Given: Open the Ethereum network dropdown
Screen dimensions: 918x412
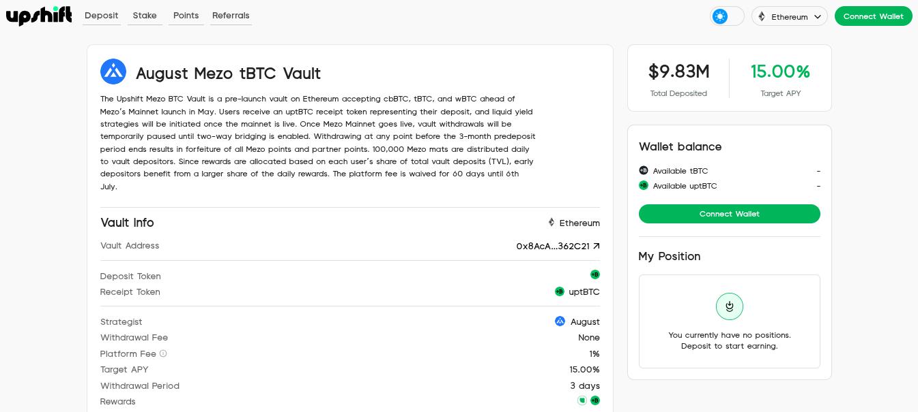Looking at the screenshot, I should [x=789, y=16].
